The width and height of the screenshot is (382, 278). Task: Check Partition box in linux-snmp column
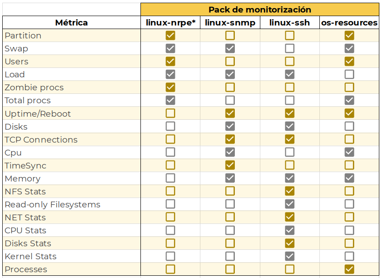(x=230, y=36)
